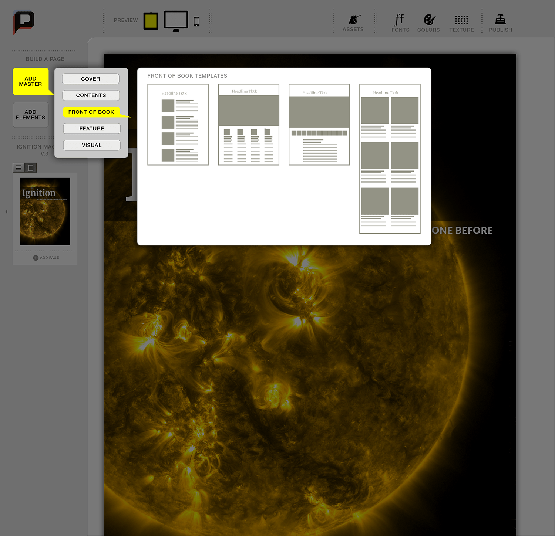555x536 pixels.
Task: Select Front of Book category
Action: 91,112
